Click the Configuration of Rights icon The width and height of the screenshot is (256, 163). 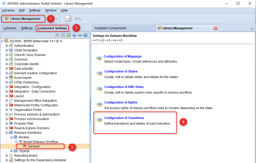click(99, 105)
